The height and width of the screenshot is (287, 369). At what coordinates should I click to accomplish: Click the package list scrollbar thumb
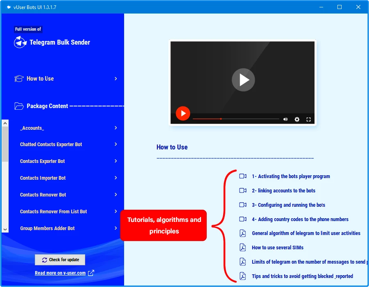click(5, 144)
